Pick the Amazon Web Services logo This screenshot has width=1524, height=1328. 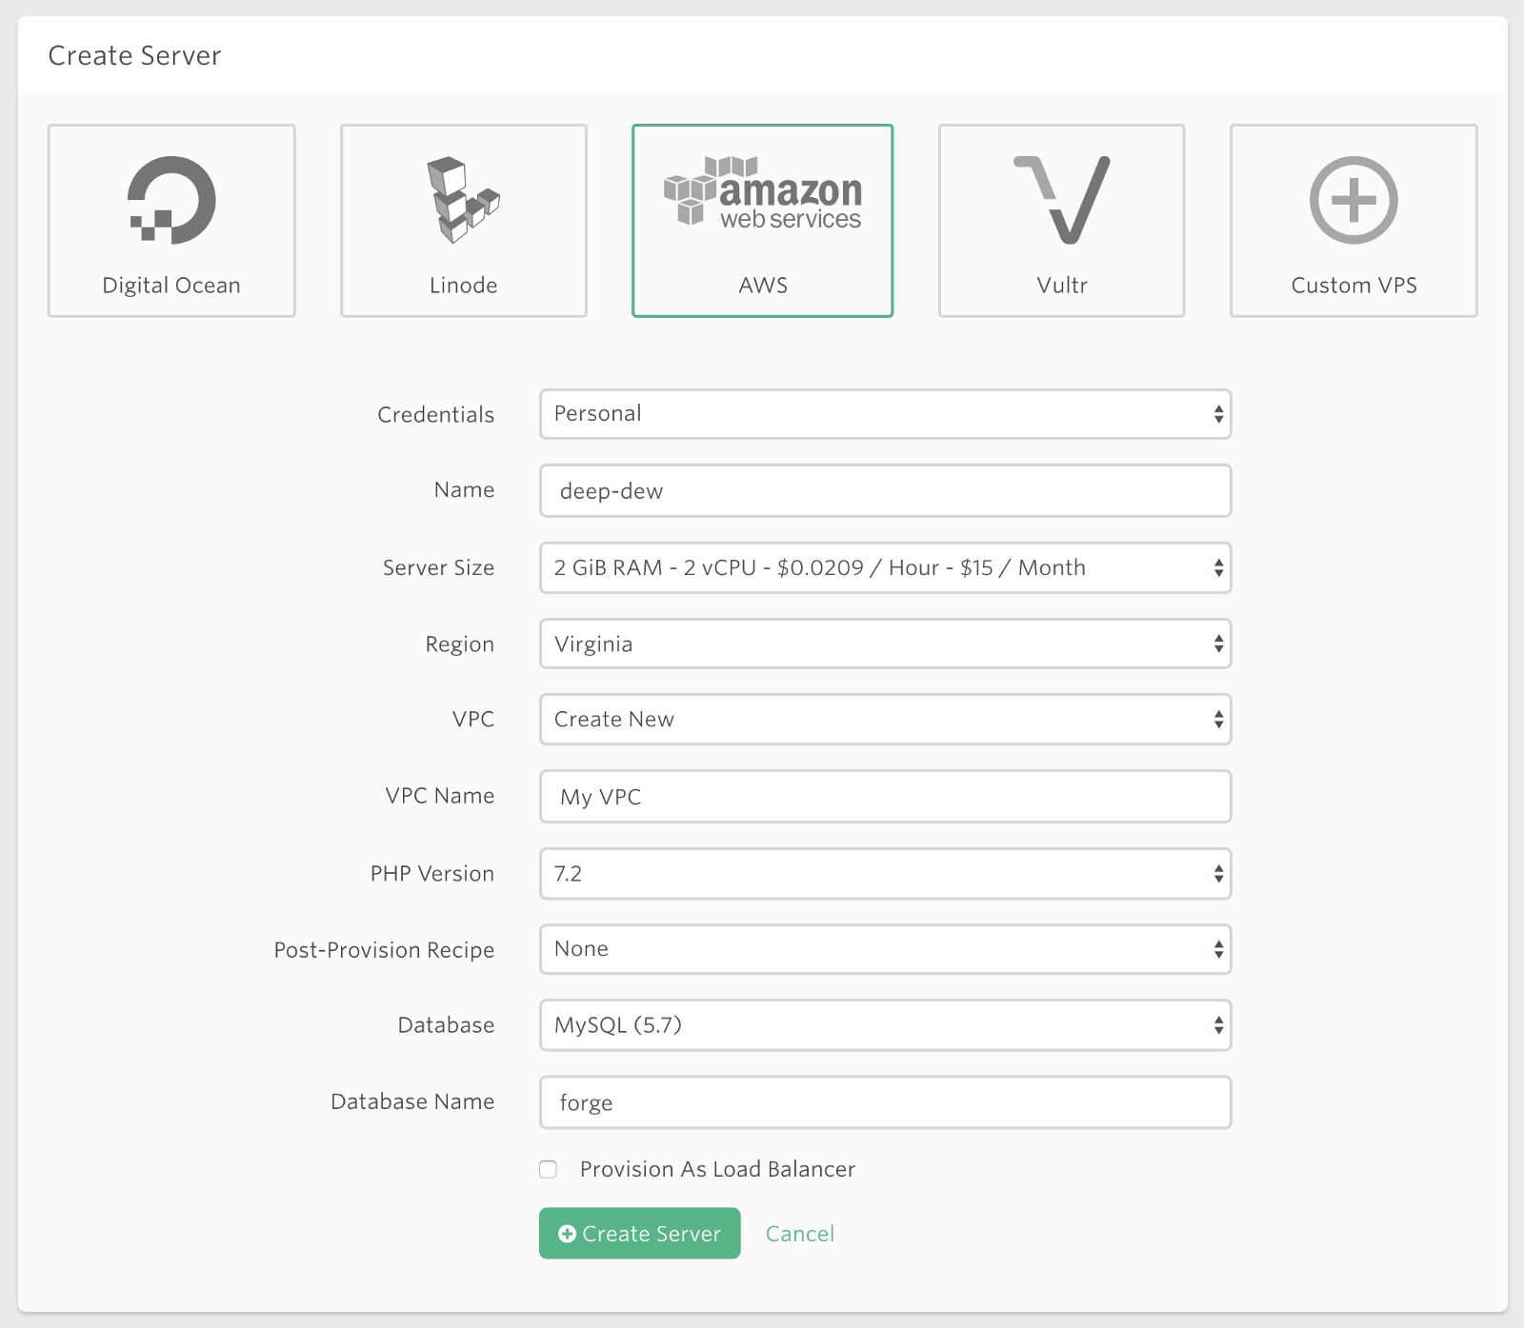(x=762, y=192)
